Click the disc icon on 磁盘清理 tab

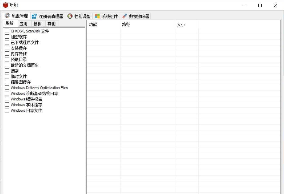(7, 15)
